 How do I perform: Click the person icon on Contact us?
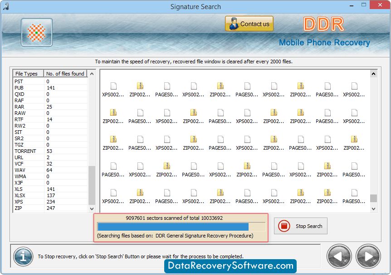point(234,24)
